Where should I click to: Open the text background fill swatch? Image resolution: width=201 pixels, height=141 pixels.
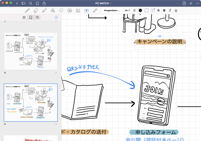pyautogui.click(x=146, y=10)
